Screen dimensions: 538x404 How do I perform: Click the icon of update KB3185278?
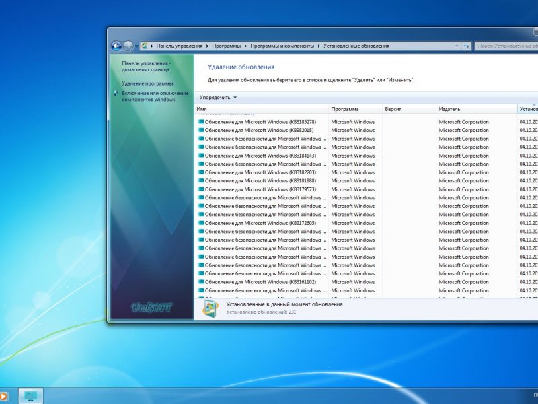[201, 122]
